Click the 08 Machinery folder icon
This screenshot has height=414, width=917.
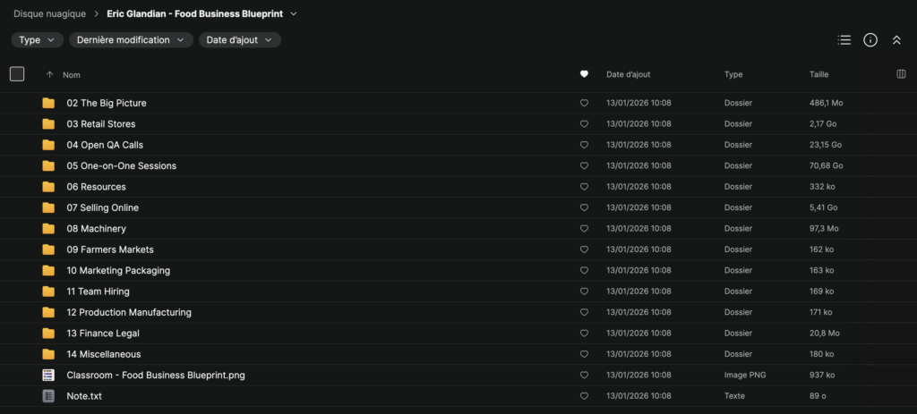tap(48, 229)
